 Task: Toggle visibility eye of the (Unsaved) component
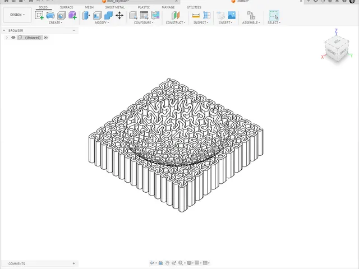[x=13, y=38]
